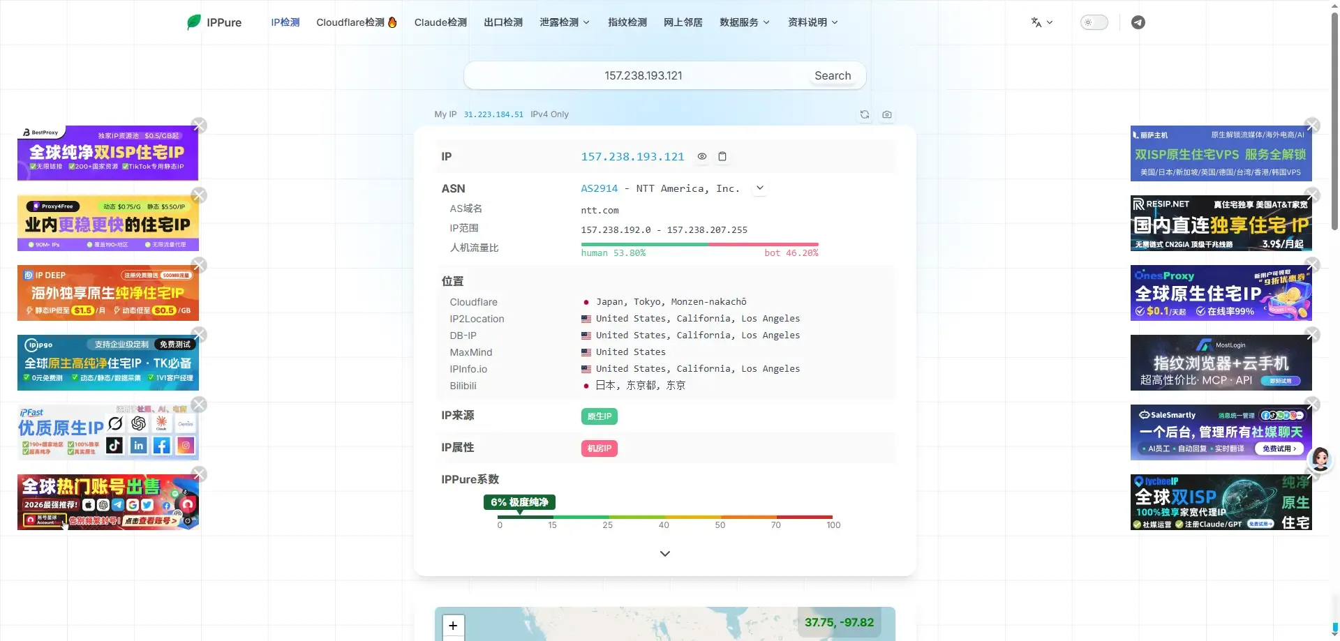Toggle the light/dark theme switch
This screenshot has height=641, width=1340.
click(1094, 22)
